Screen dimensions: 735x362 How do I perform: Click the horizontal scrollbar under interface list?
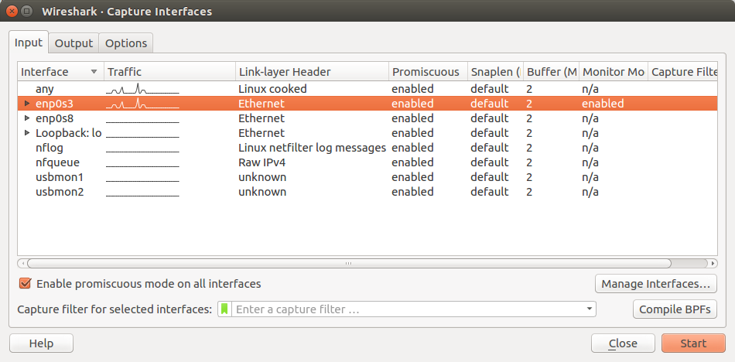point(348,263)
